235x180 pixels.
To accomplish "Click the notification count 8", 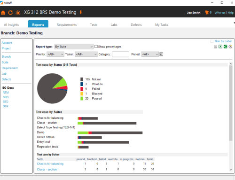I will [x=211, y=13].
